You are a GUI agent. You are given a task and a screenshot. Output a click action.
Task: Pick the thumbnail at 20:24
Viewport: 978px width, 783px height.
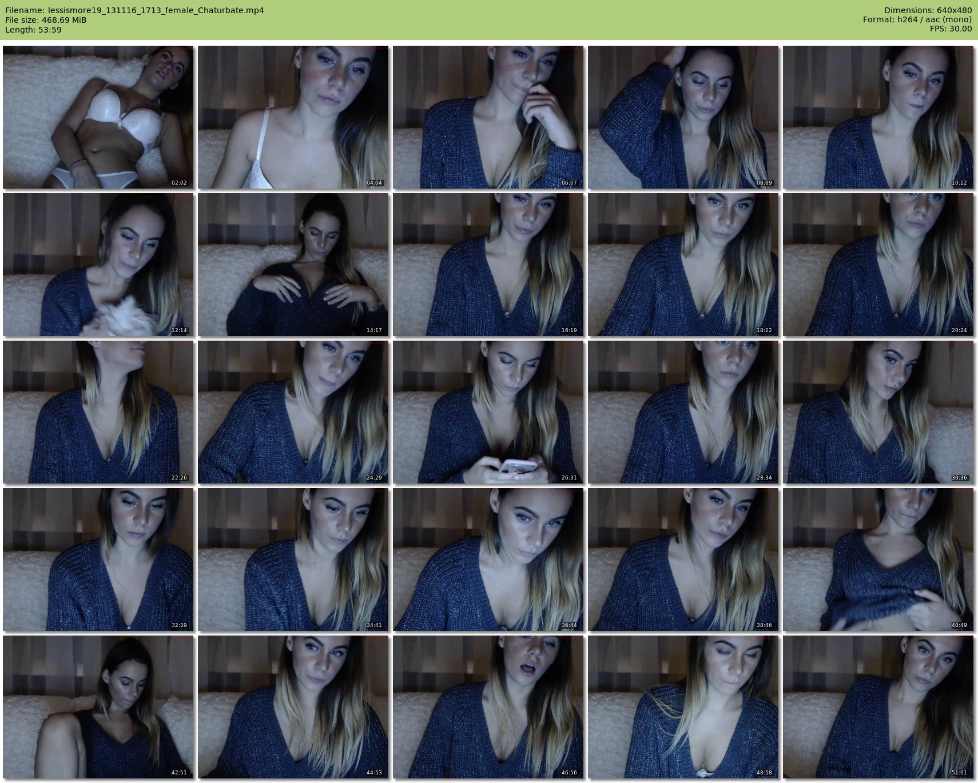click(x=878, y=265)
